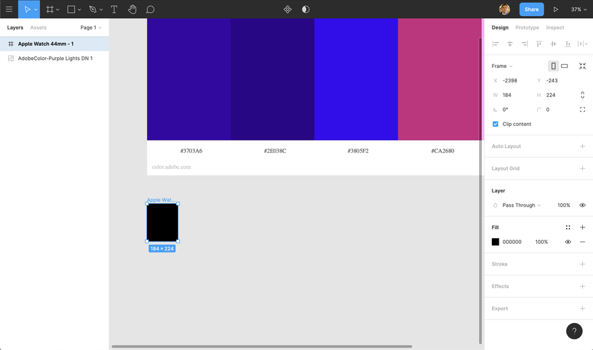Open the Page 1 dropdown
The width and height of the screenshot is (593, 350).
[91, 28]
